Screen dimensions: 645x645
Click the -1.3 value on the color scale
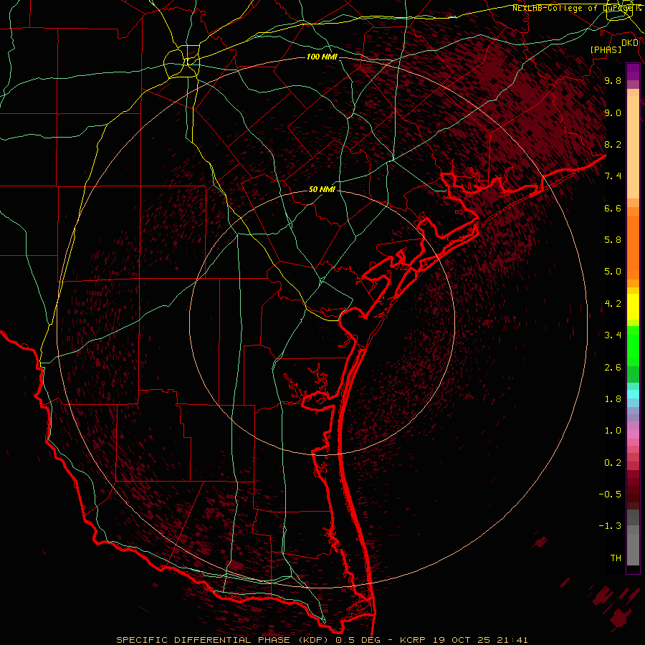pyautogui.click(x=610, y=526)
